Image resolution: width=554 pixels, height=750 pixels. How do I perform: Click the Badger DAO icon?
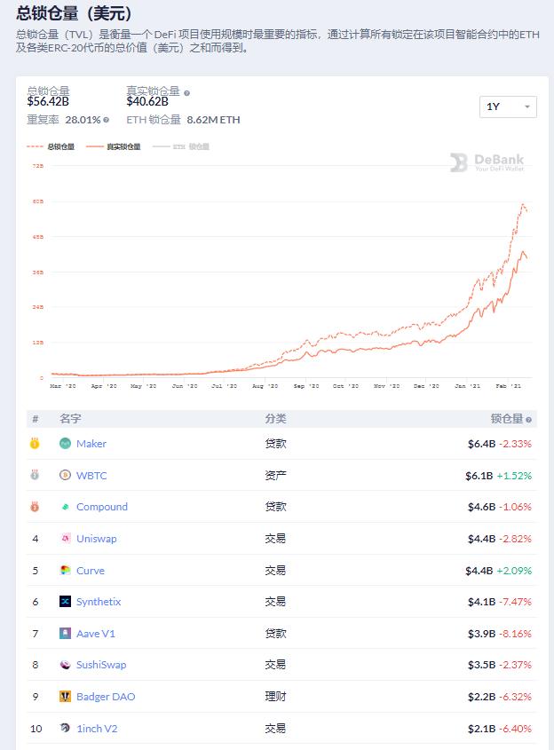click(x=65, y=697)
